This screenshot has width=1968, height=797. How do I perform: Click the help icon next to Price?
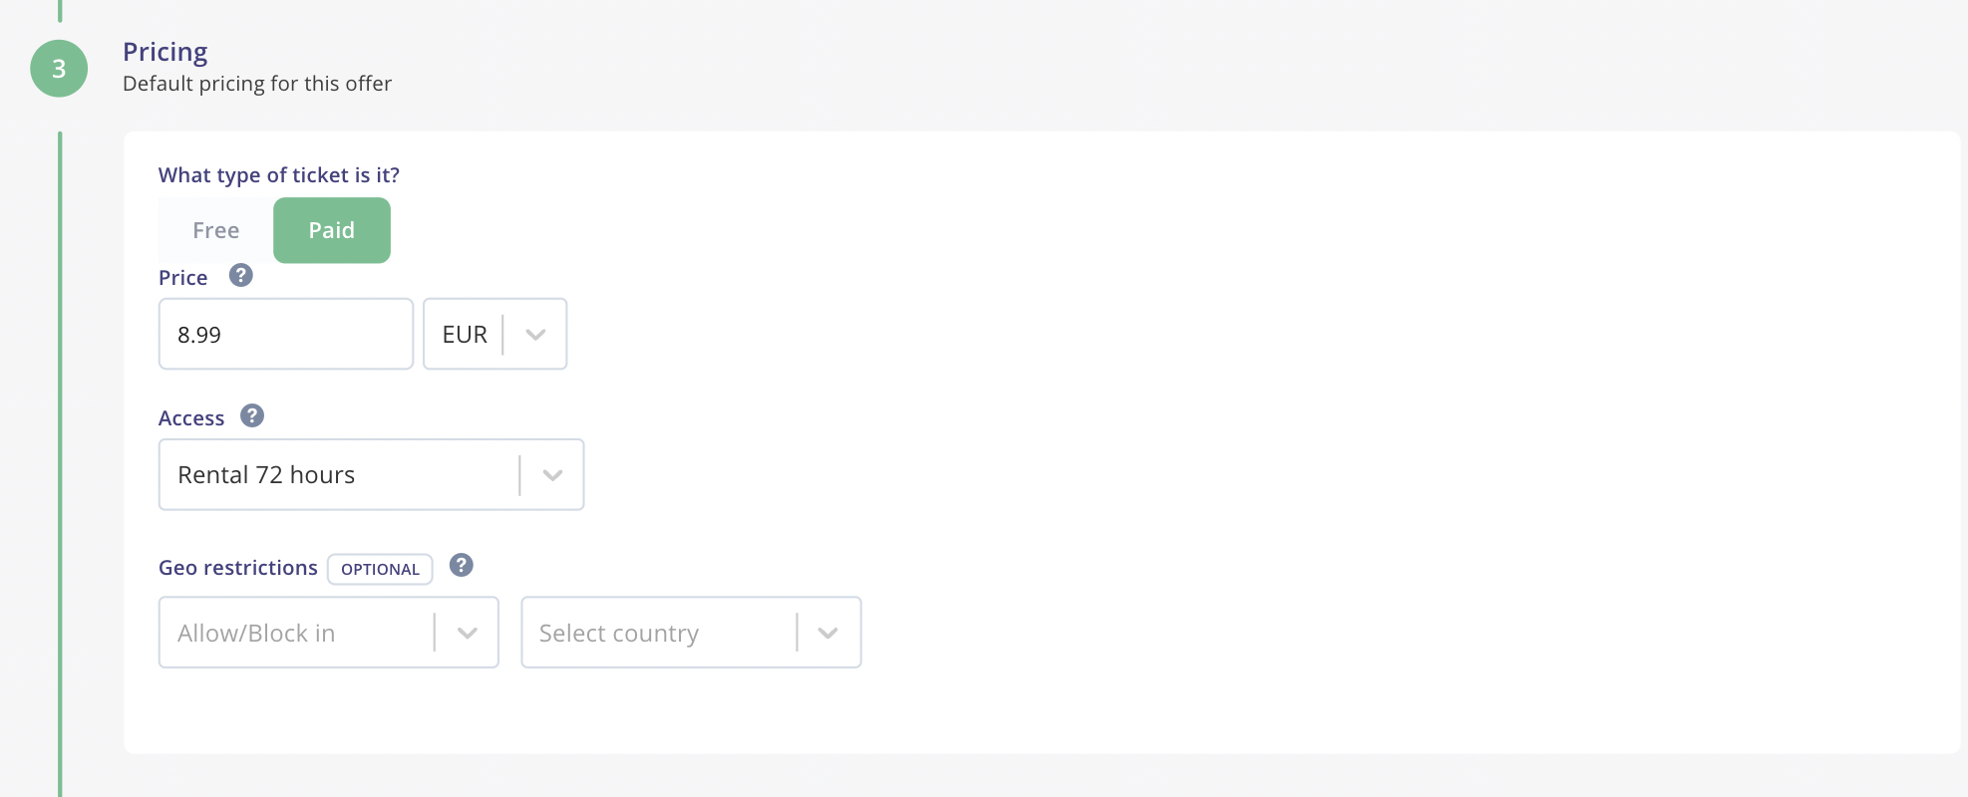pos(240,275)
